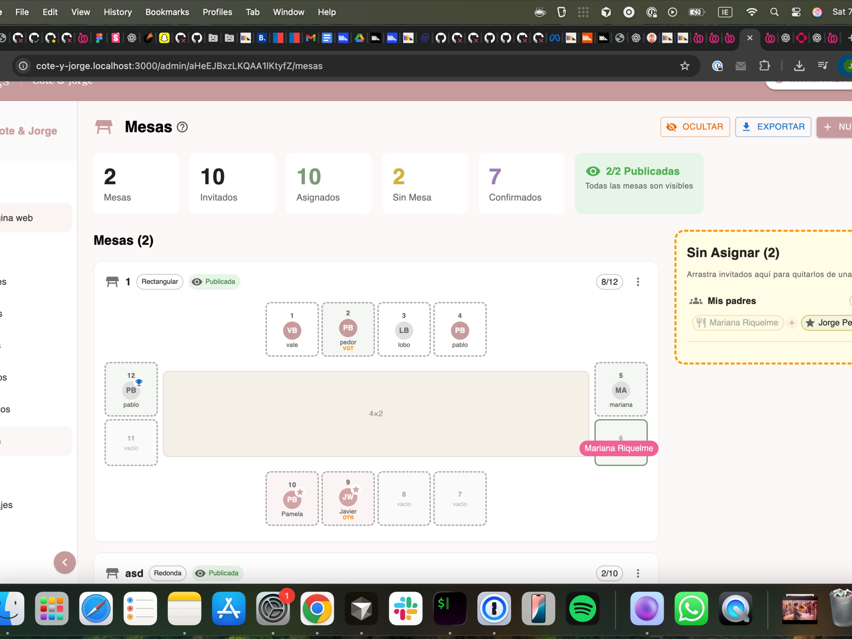Click the Jorge guest chip in Sin Asignar
Image resolution: width=852 pixels, height=639 pixels.
click(828, 323)
